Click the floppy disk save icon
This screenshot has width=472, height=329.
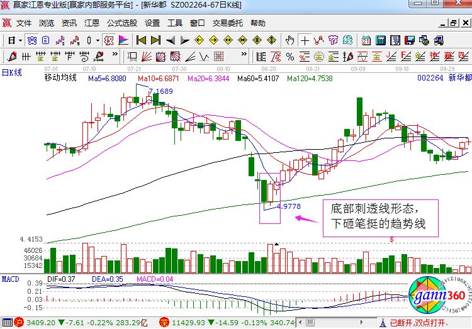tap(410, 40)
